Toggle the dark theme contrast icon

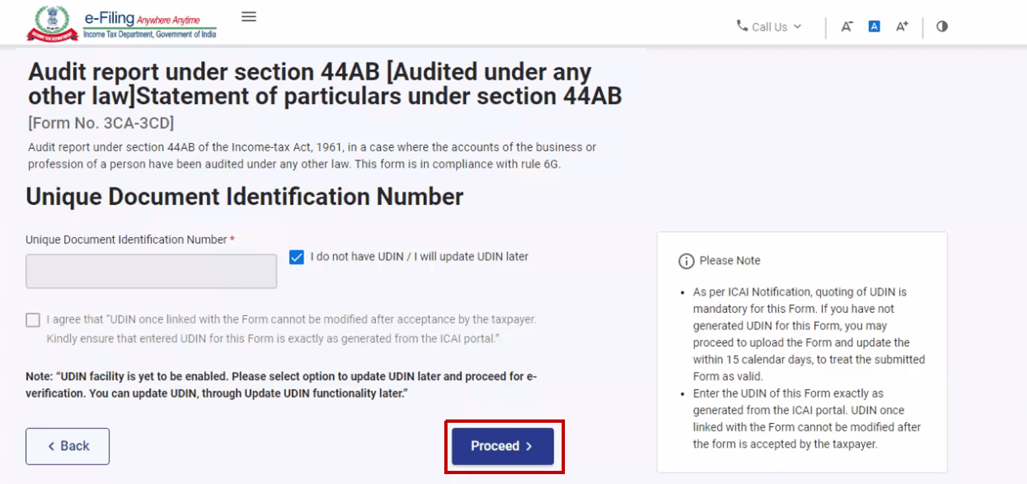click(x=941, y=27)
